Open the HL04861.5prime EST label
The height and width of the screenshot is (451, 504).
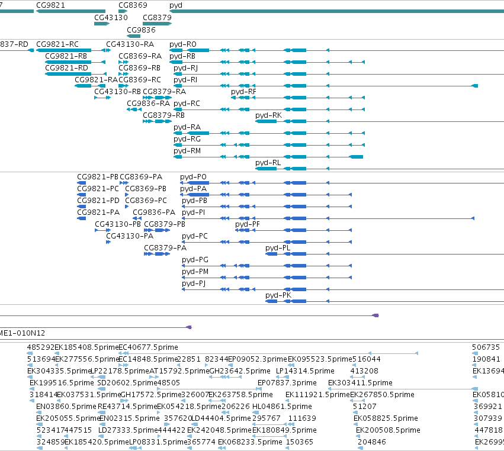coord(282,407)
